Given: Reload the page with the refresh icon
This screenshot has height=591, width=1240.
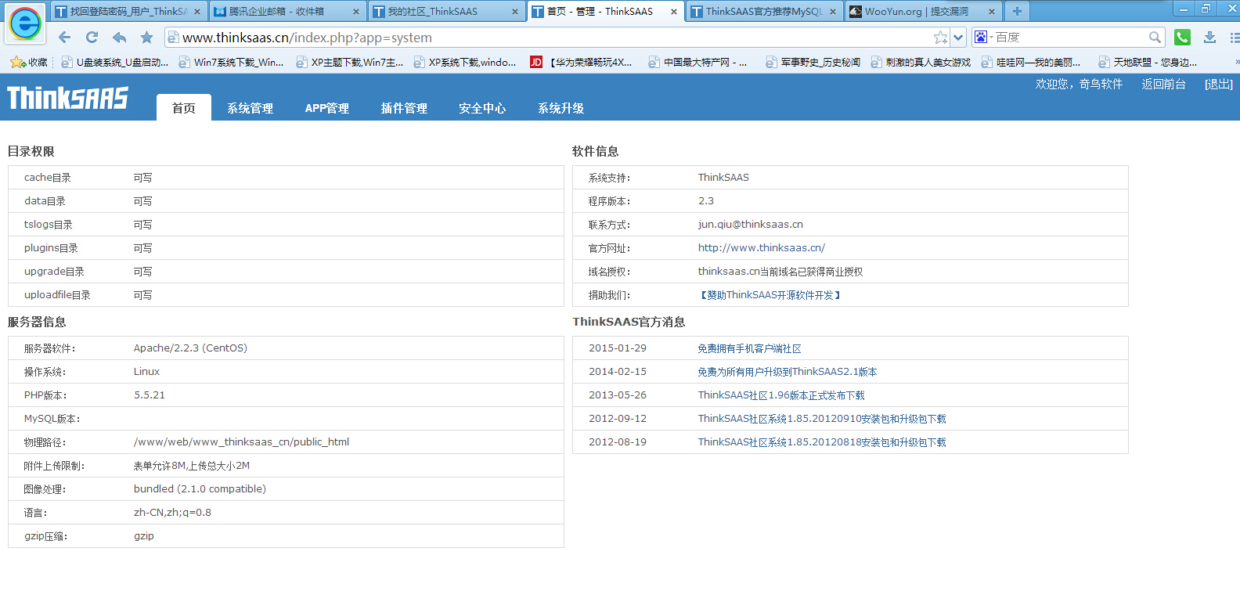Looking at the screenshot, I should tap(92, 38).
